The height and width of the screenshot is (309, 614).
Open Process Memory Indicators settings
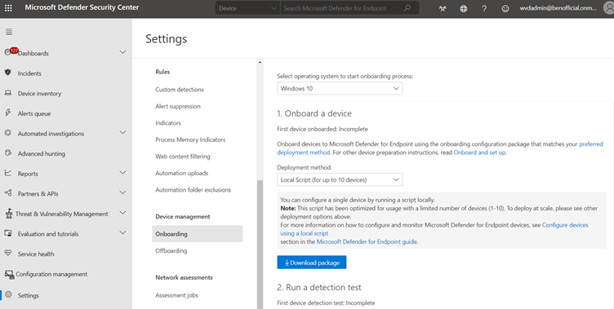point(190,139)
